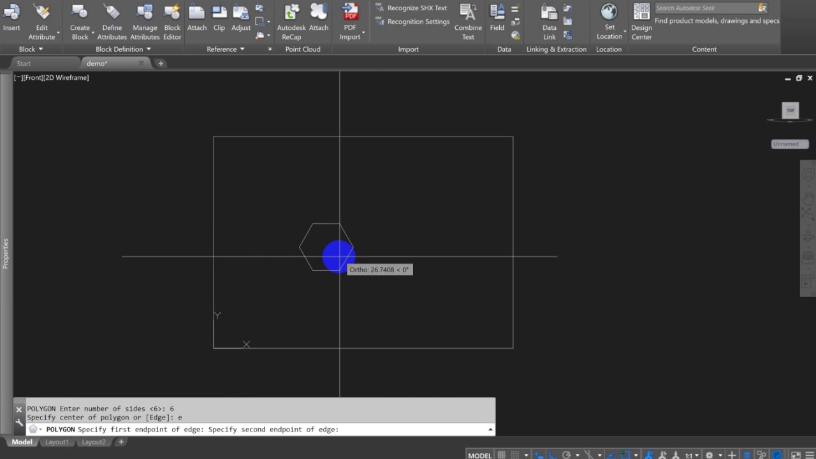The width and height of the screenshot is (816, 459).
Task: Click in the Search Autodesk Seek field
Action: pos(705,8)
